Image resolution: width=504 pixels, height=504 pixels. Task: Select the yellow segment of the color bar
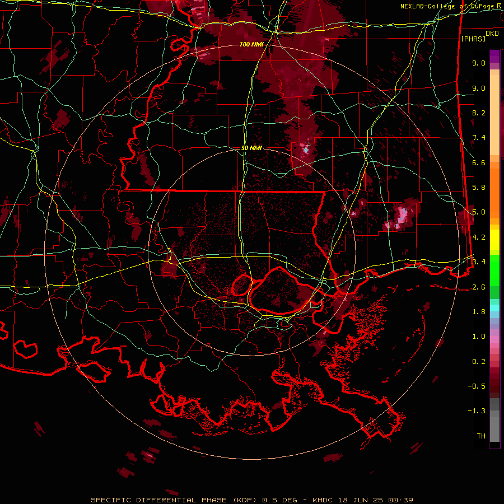494,240
